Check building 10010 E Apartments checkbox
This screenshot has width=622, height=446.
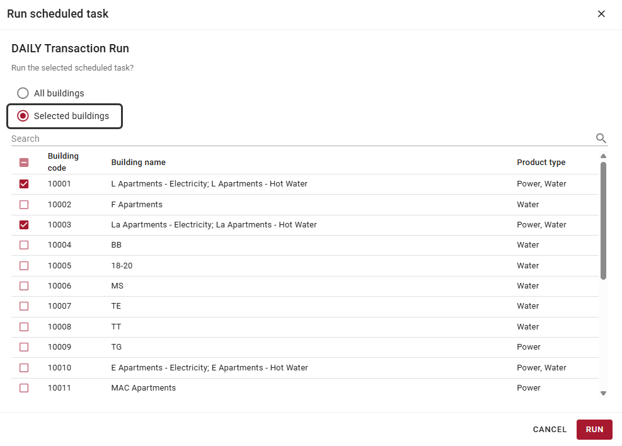pyautogui.click(x=24, y=367)
